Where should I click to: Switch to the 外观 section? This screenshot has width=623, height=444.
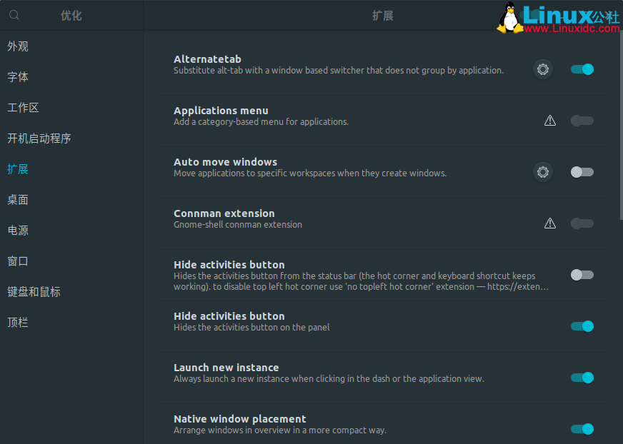click(x=18, y=46)
